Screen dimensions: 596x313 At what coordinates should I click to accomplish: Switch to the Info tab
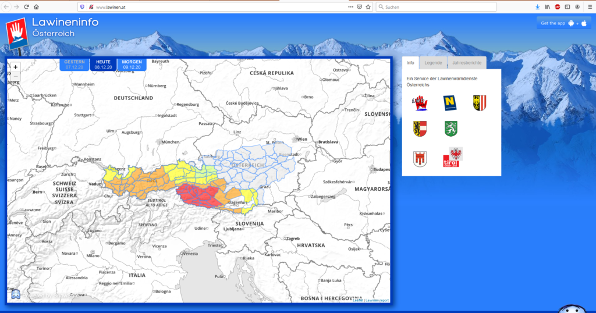tap(410, 63)
